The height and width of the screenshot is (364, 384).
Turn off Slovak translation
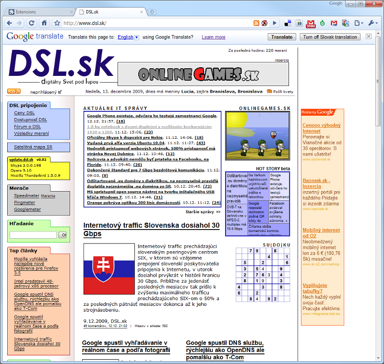(x=330, y=37)
